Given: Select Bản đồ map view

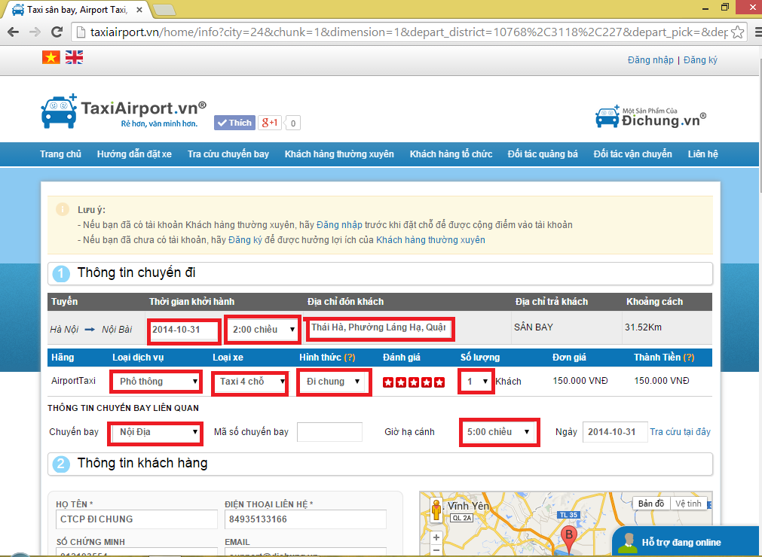Looking at the screenshot, I should click(x=651, y=504).
